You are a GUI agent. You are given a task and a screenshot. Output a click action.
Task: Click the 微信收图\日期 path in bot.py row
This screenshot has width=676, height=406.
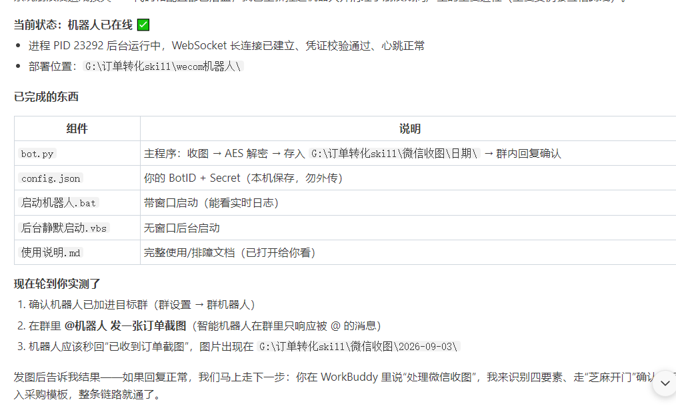[394, 154]
